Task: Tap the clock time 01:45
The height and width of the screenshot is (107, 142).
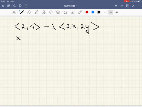Action: tap(3, 1)
